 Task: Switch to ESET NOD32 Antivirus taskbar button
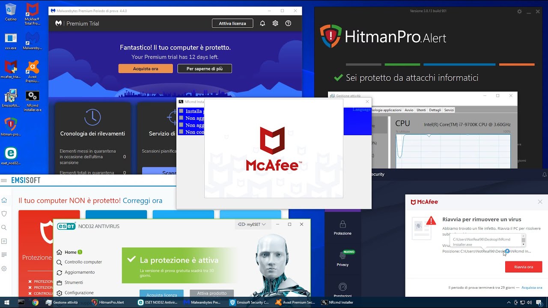pyautogui.click(x=157, y=302)
